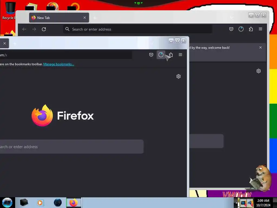277x208 pixels.
Task: Save to Pocket in the front Firefox window
Action: point(151,55)
